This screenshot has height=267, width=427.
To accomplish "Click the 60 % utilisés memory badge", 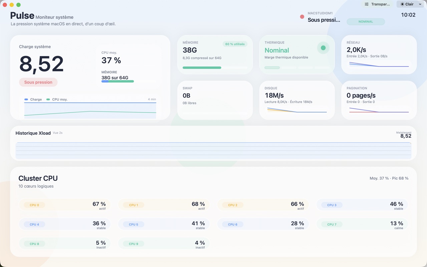I will [235, 44].
